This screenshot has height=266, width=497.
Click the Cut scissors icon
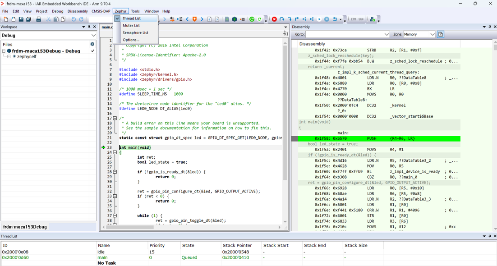pyautogui.click(x=49, y=19)
